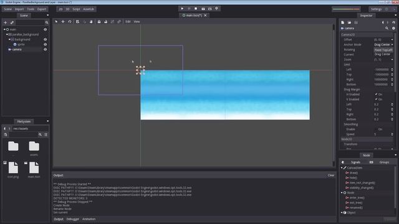399x224 pixels.
Task: Toggle visibility of the main node
Action: 45,29
